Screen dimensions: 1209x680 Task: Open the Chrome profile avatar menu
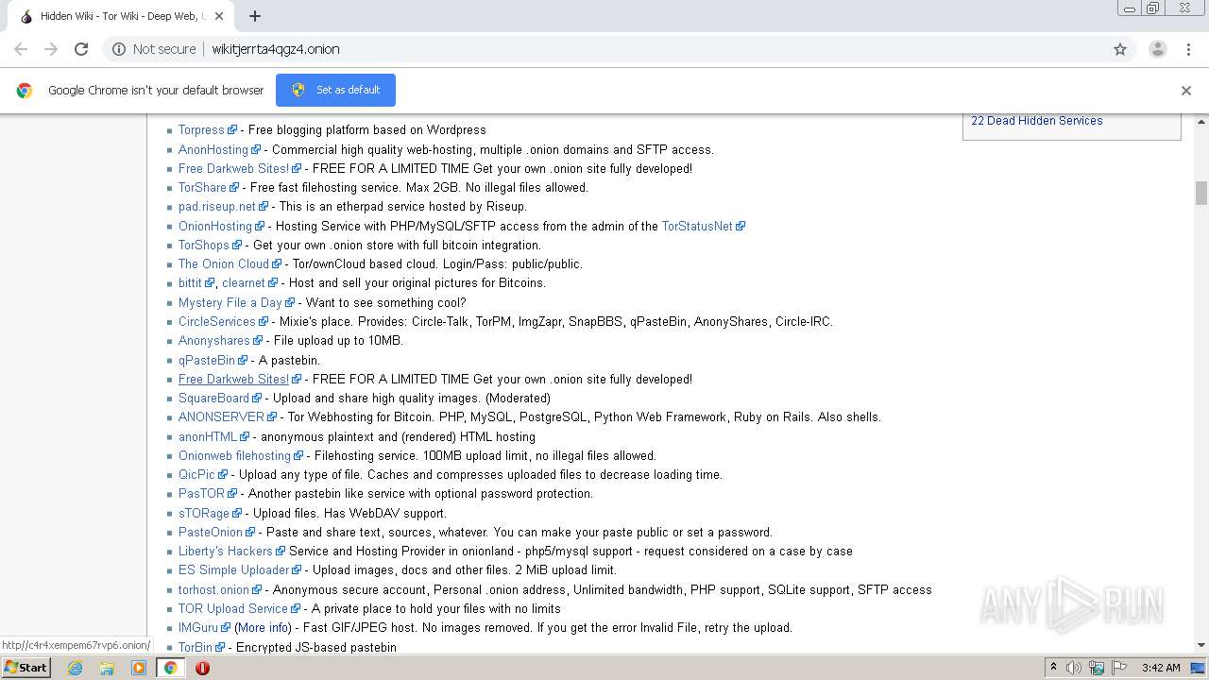click(x=1157, y=49)
